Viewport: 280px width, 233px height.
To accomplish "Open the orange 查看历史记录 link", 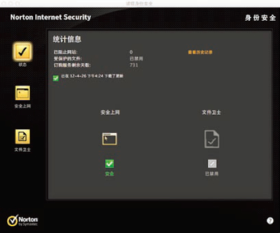I will 200,52.
